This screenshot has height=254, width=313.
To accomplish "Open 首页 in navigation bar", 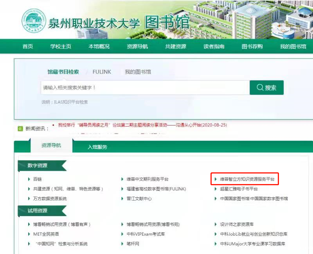I will pos(28,47).
